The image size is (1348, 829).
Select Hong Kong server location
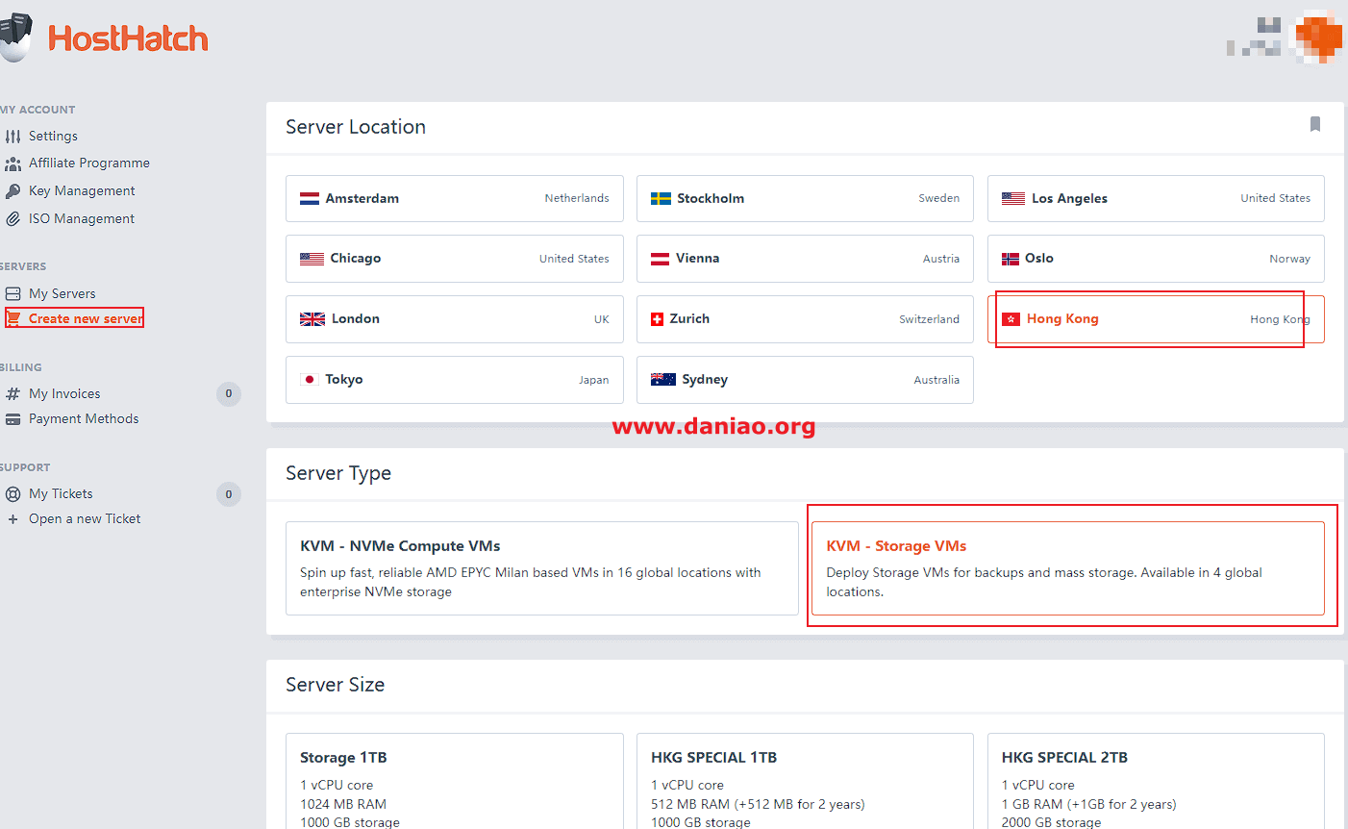tap(1156, 319)
